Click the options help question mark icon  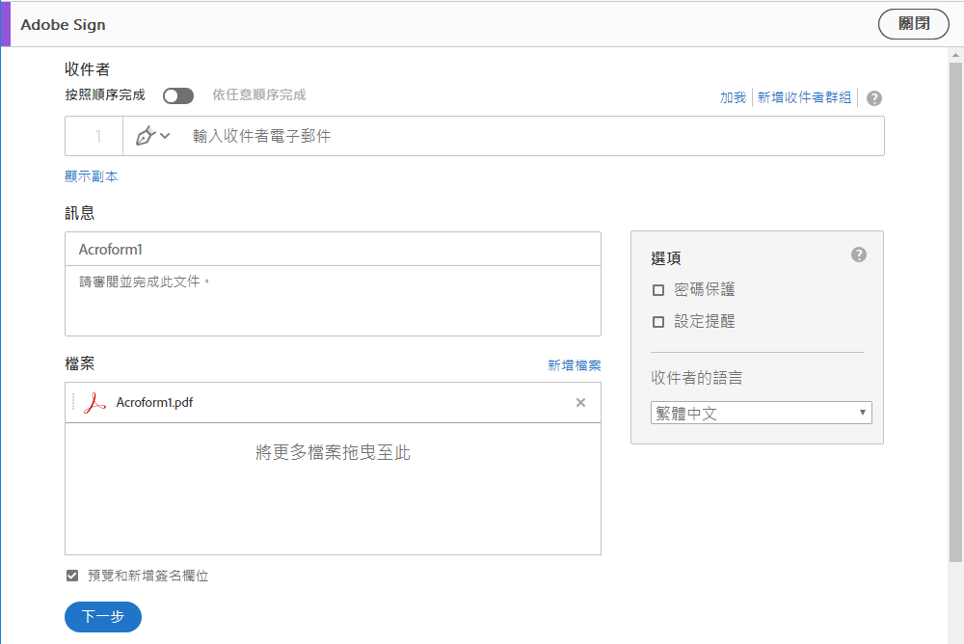coord(859,255)
